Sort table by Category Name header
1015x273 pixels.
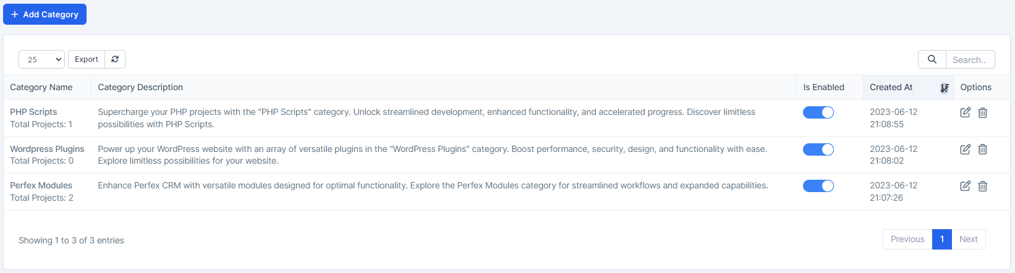pyautogui.click(x=41, y=88)
